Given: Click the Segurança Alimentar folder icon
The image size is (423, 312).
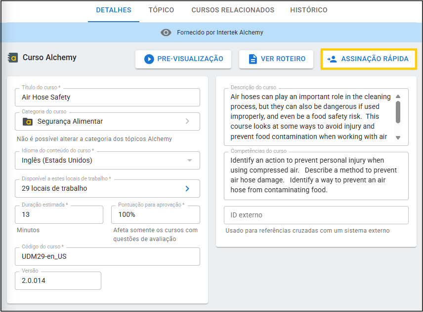Looking at the screenshot, I should (x=28, y=122).
